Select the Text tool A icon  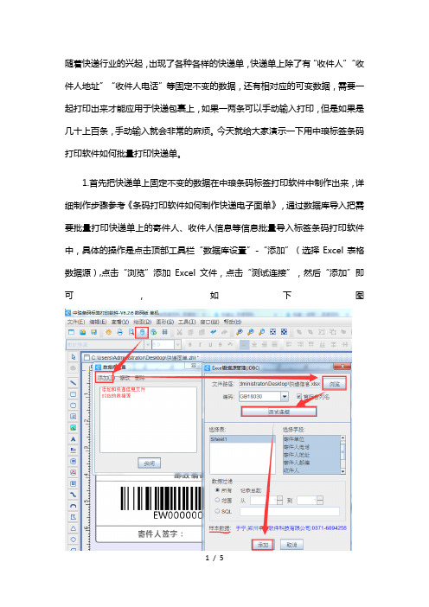click(74, 439)
